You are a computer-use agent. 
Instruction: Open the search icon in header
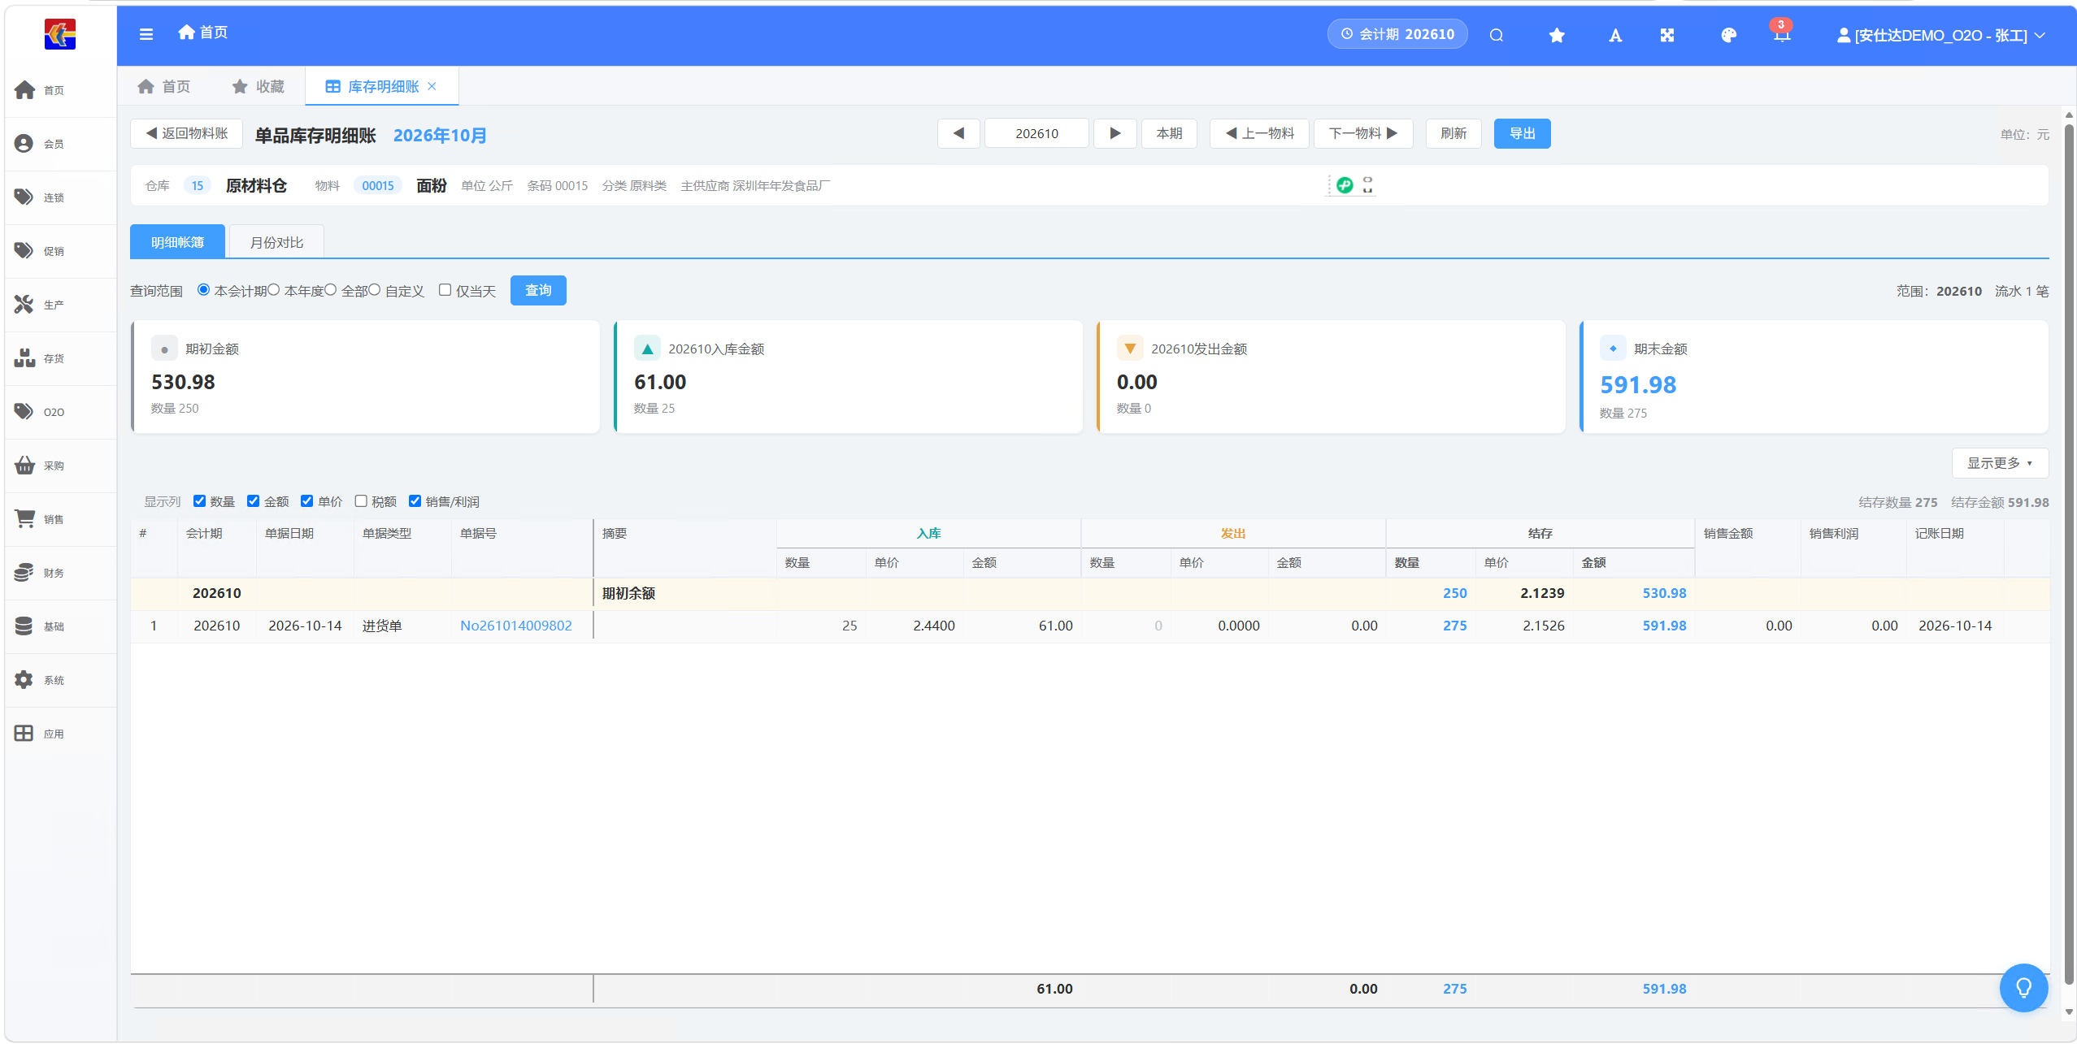coord(1496,35)
